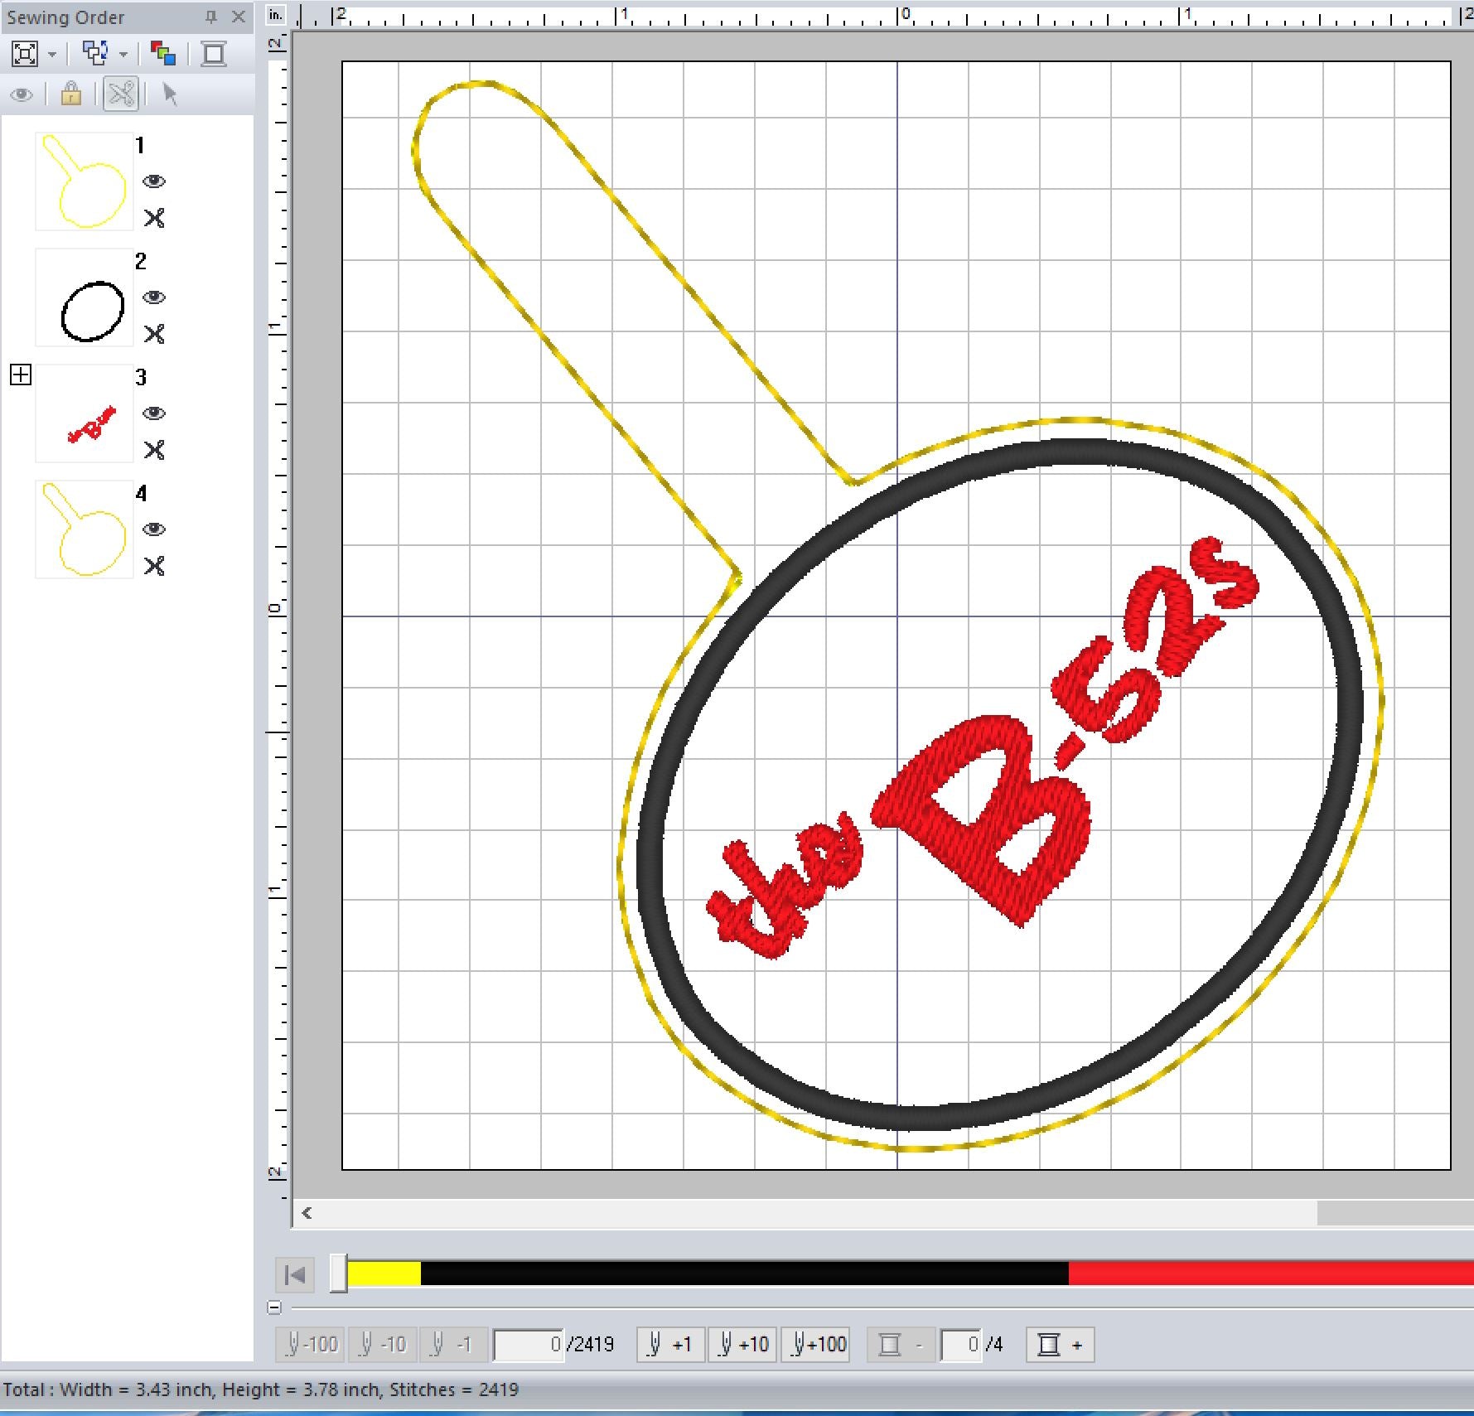Click yellow segment of stitch color bar
This screenshot has height=1416, width=1474.
(384, 1273)
